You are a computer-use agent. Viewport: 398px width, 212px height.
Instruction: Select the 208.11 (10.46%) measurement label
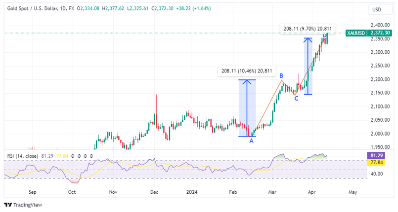pos(247,71)
